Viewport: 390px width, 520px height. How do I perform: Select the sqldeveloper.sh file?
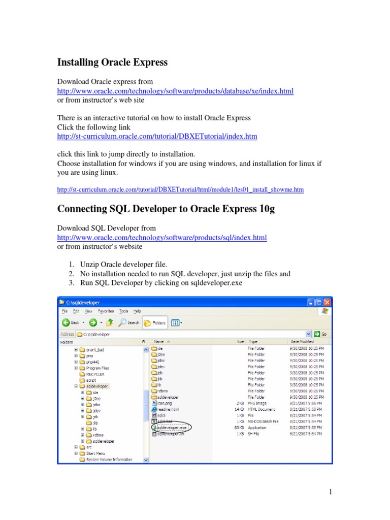[168, 434]
